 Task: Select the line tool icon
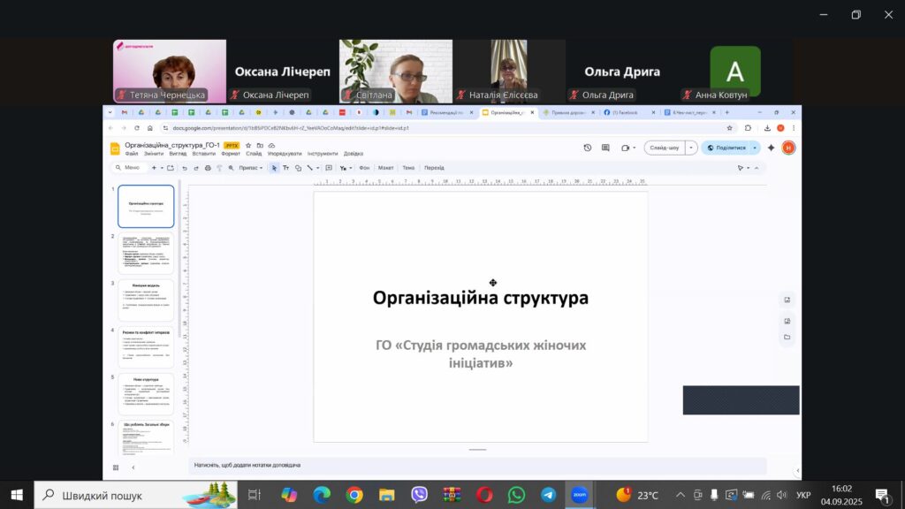pos(310,168)
